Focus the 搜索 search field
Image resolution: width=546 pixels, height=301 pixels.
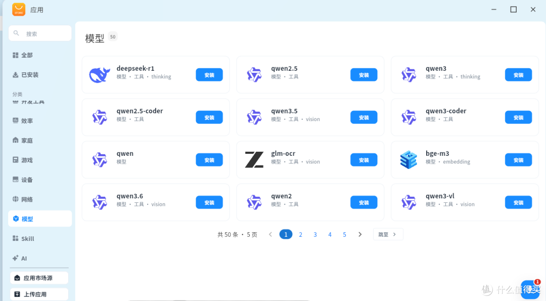(40, 33)
